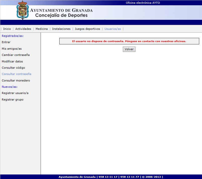Click the Registrados/as sidebar heading

coord(13,36)
